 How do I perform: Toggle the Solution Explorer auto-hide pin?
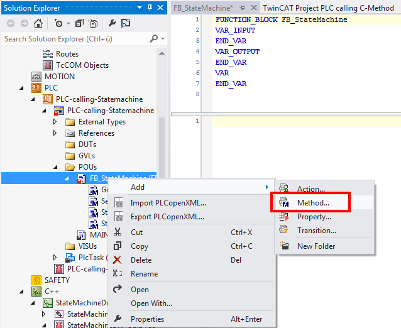pos(150,8)
